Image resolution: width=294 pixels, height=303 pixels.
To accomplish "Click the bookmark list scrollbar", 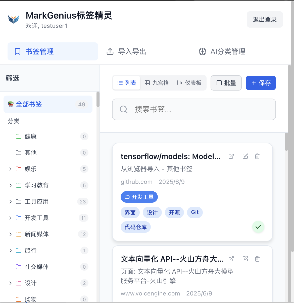I will [x=286, y=142].
